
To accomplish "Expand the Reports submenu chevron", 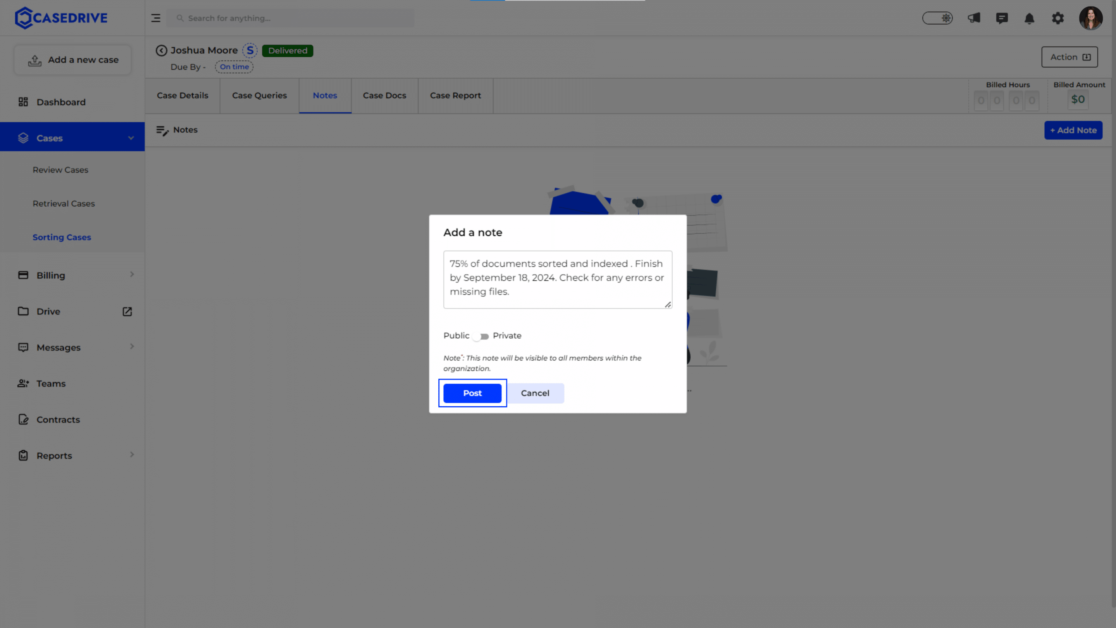I will [132, 455].
